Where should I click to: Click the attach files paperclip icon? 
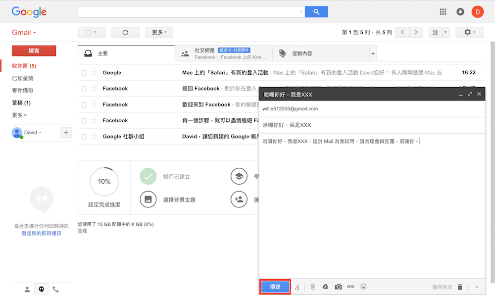coord(313,287)
